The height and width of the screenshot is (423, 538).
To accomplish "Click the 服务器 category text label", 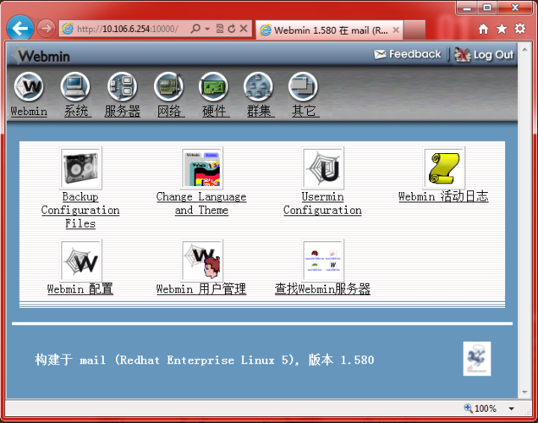I will click(x=123, y=111).
